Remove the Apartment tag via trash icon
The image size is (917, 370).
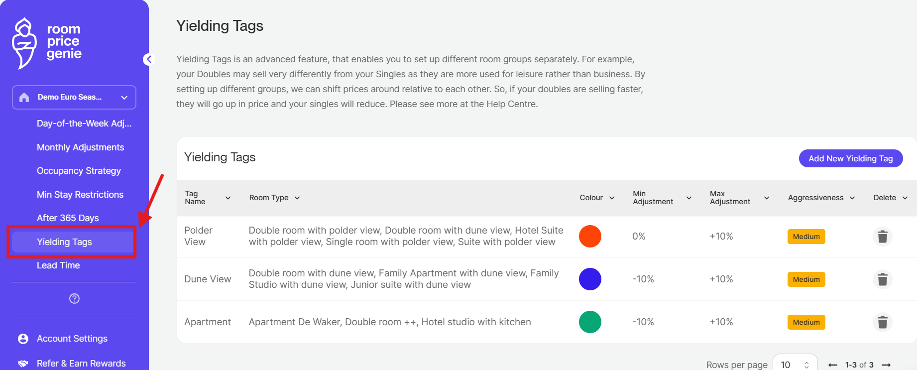coord(882,322)
